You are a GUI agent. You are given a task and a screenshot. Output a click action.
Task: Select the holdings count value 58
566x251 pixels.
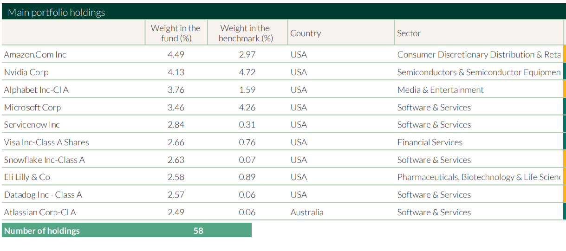click(198, 231)
